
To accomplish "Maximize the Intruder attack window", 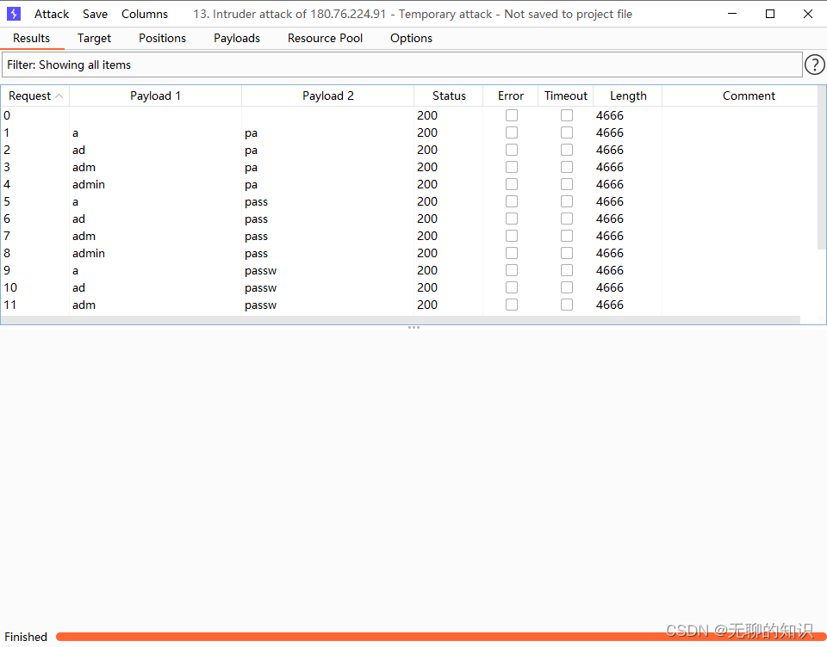I will tap(770, 14).
